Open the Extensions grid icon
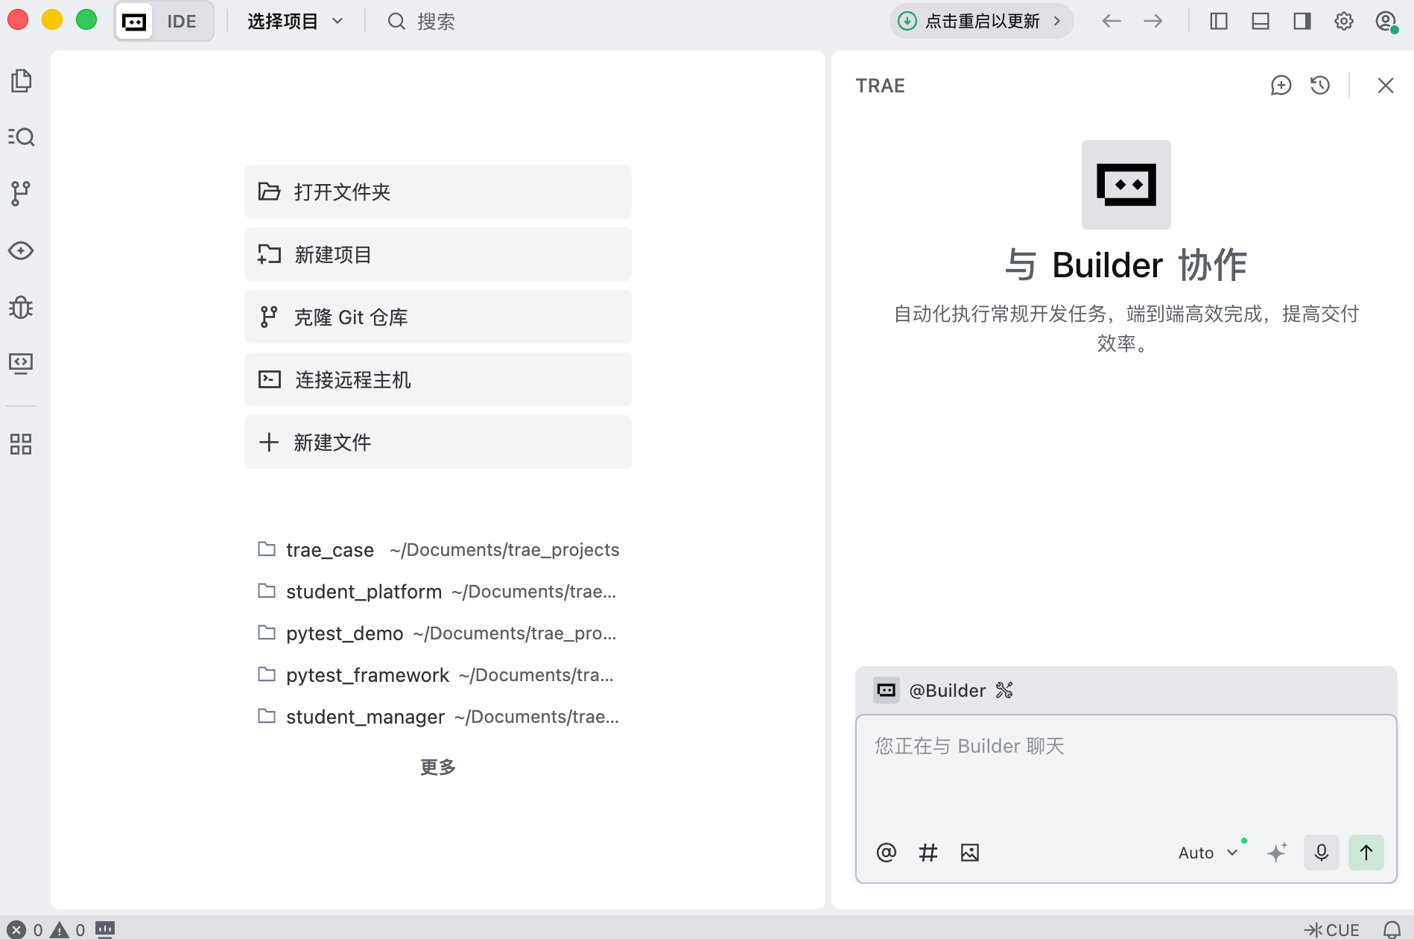The image size is (1414, 939). [x=21, y=444]
